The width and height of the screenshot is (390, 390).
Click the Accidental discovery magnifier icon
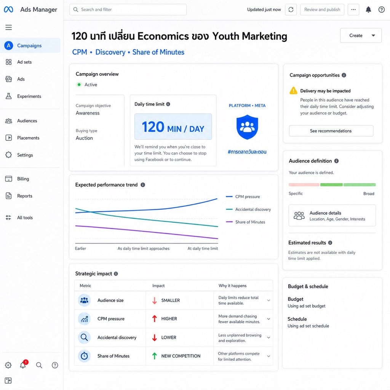click(x=84, y=337)
